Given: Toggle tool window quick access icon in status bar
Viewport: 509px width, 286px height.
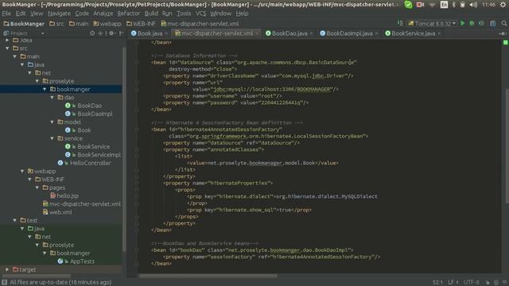Looking at the screenshot, I should pos(4,282).
